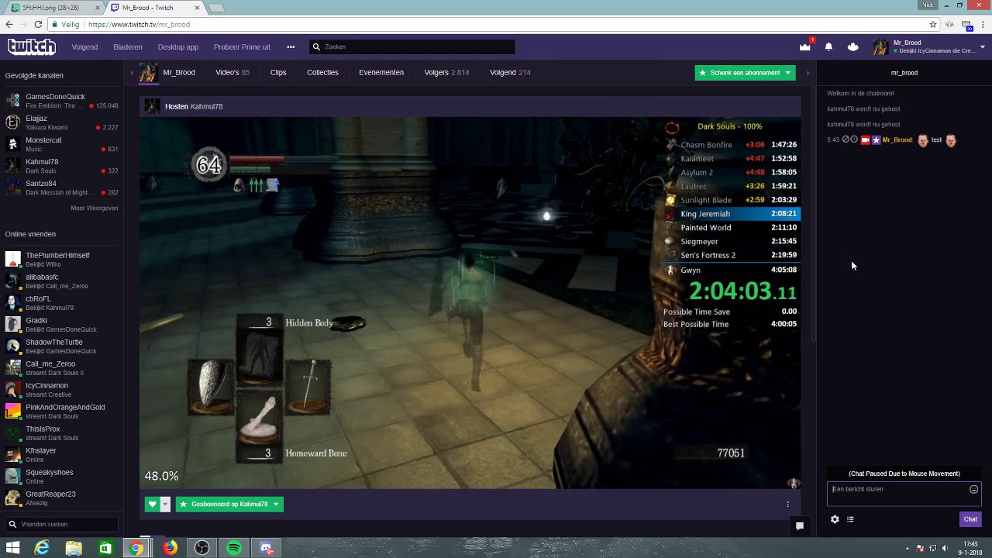
Task: Open the Twitch home logo
Action: pyautogui.click(x=32, y=46)
